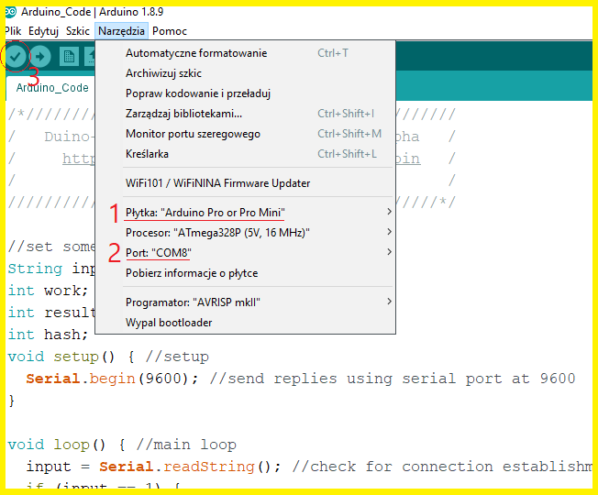
Task: Open Kreślarka plotter
Action: [245, 154]
